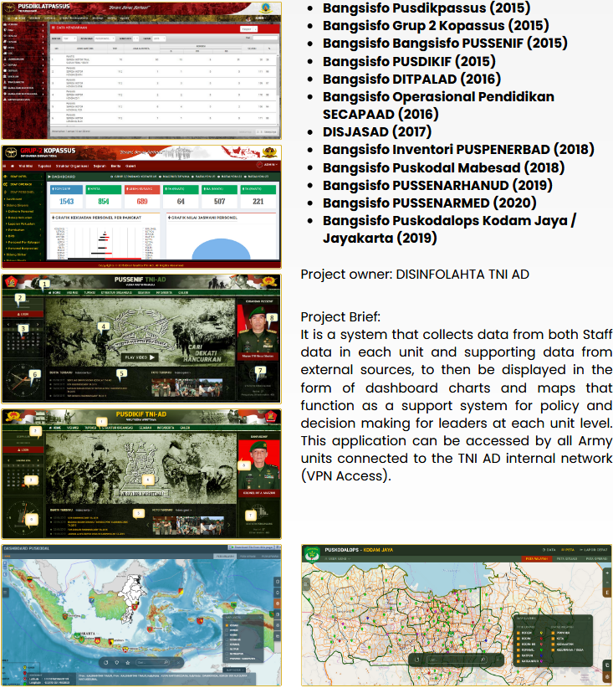613x688 pixels.
Task: Open Sejarah in Grup-2 Kopassus menu
Action: [100, 166]
